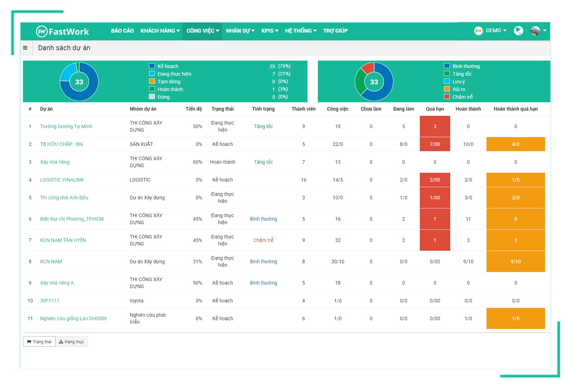Expand the NHÂN SỰ dropdown menu

240,31
